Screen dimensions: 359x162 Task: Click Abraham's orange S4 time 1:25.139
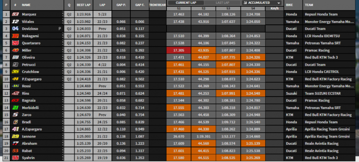[x=253, y=144]
